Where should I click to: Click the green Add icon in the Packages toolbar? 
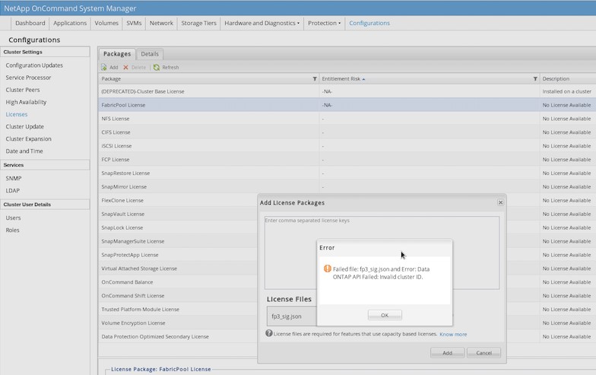point(104,67)
